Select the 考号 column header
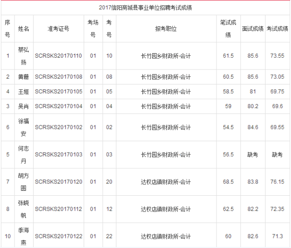Image resolution: width=291 pixels, height=248 pixels. click(x=109, y=29)
